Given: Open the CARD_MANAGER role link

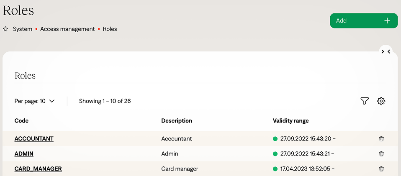Looking at the screenshot, I should pyautogui.click(x=38, y=169).
